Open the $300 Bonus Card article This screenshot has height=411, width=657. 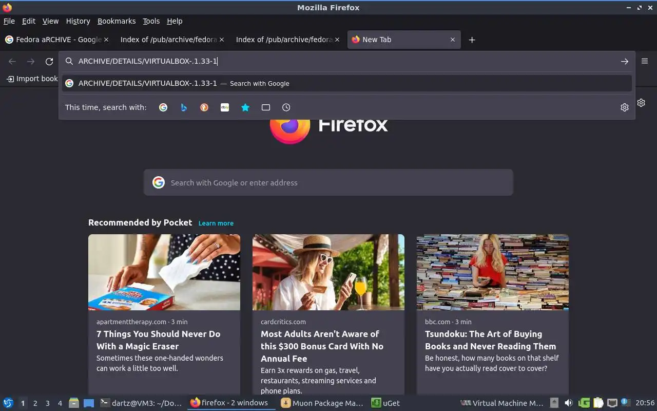tap(322, 346)
